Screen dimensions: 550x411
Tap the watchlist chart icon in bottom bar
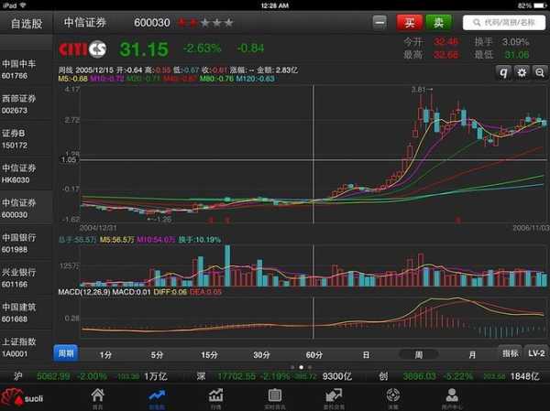coord(157,396)
